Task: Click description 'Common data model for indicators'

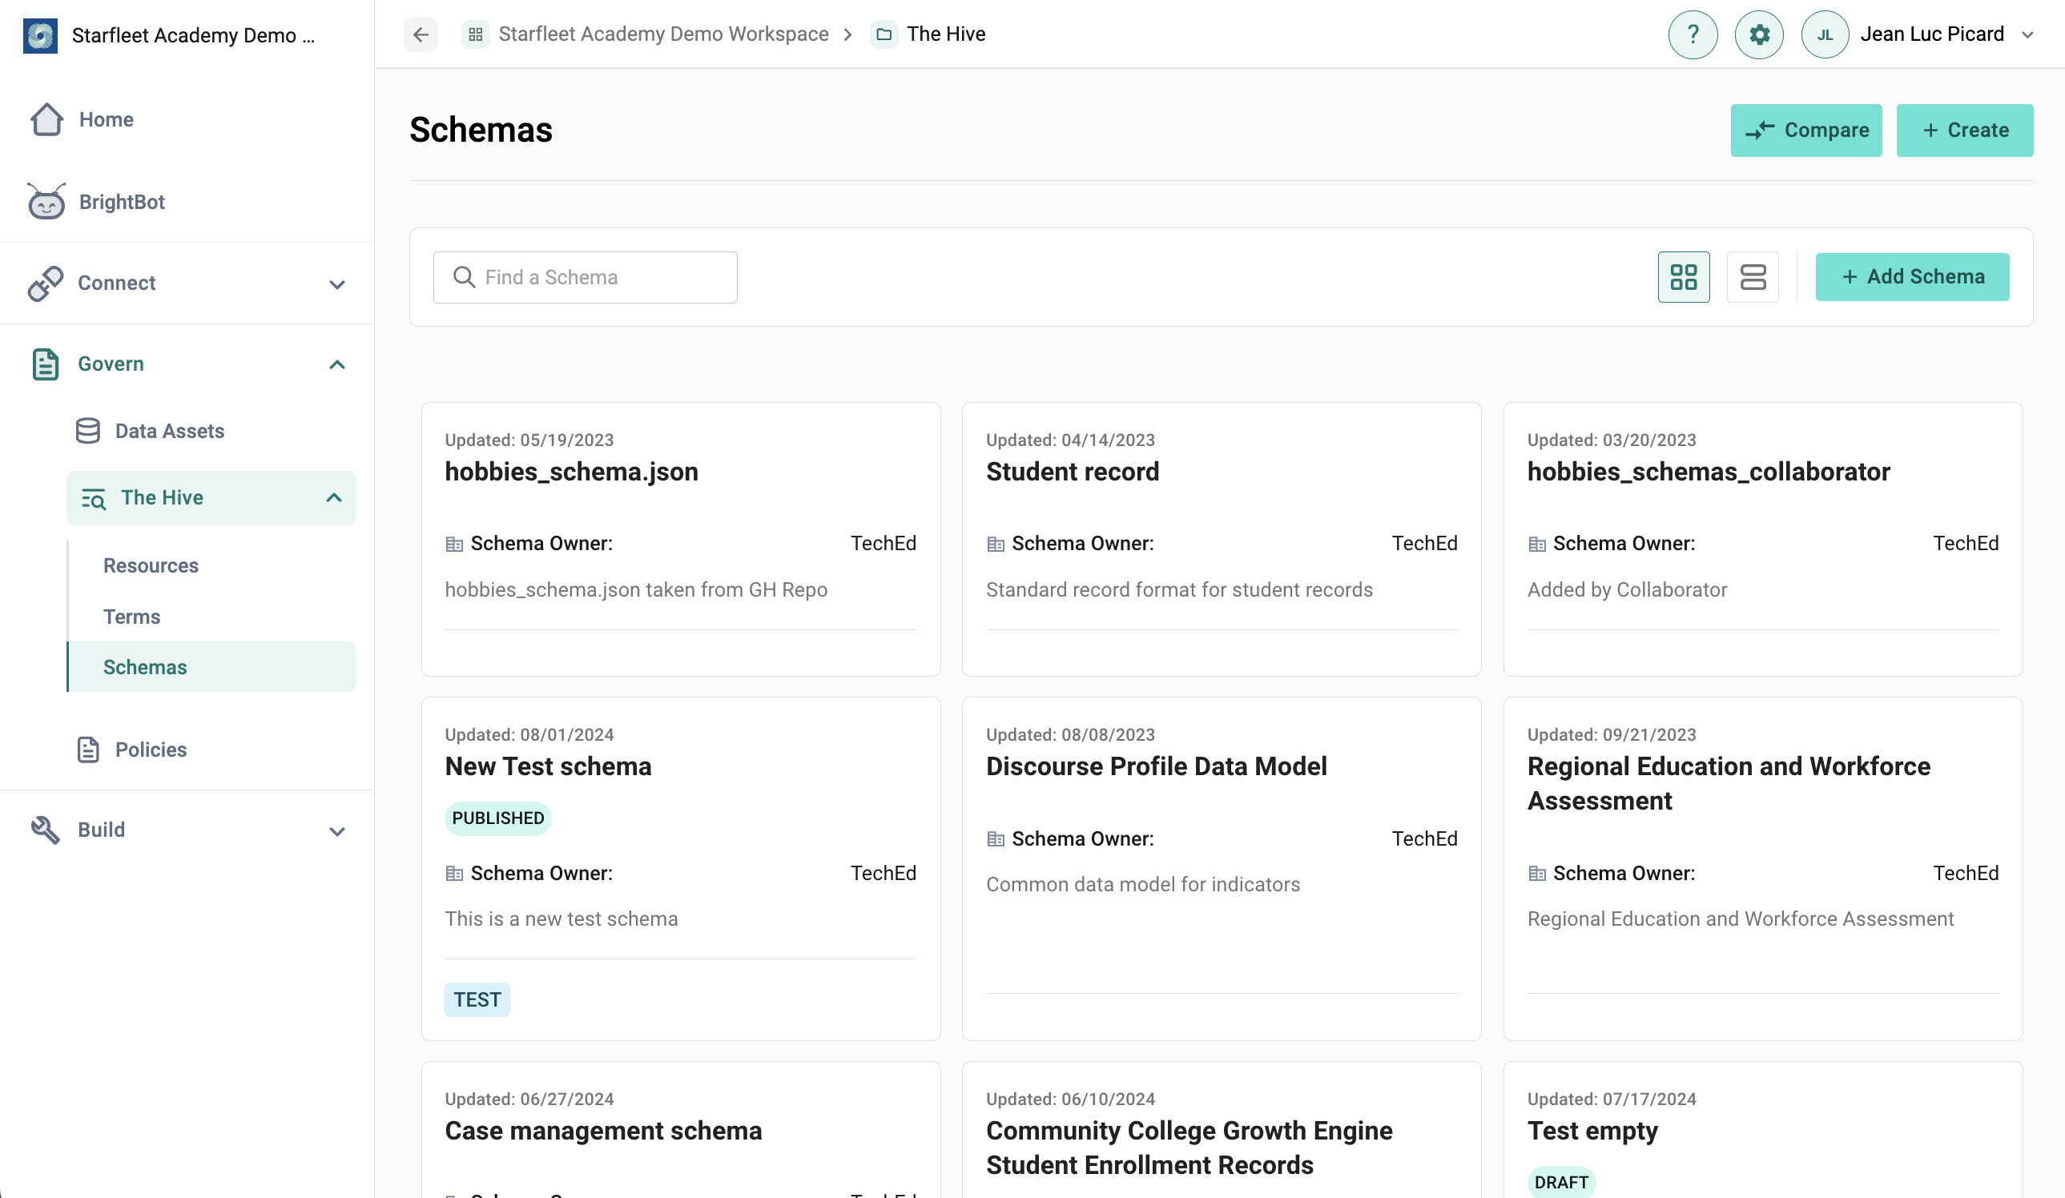Action: click(x=1143, y=885)
